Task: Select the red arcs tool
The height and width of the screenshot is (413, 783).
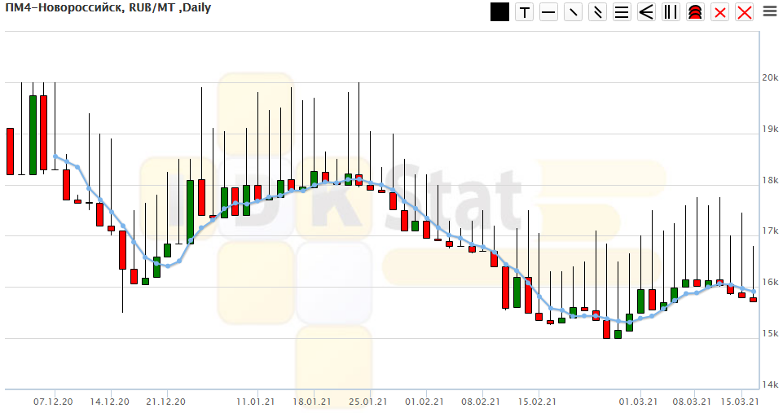Action: click(695, 12)
